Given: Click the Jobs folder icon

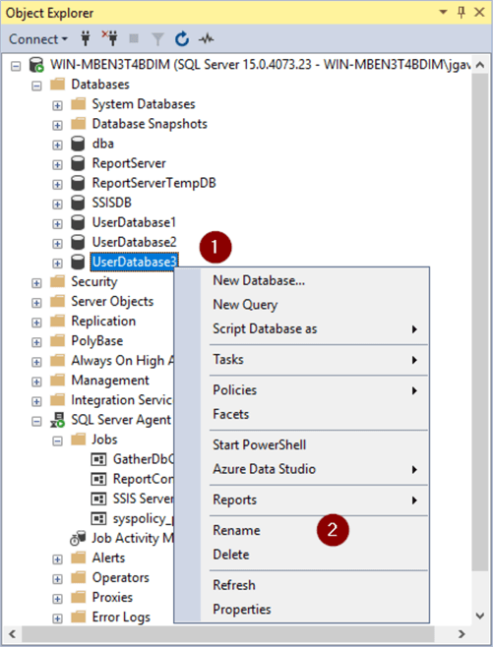Looking at the screenshot, I should tap(78, 439).
